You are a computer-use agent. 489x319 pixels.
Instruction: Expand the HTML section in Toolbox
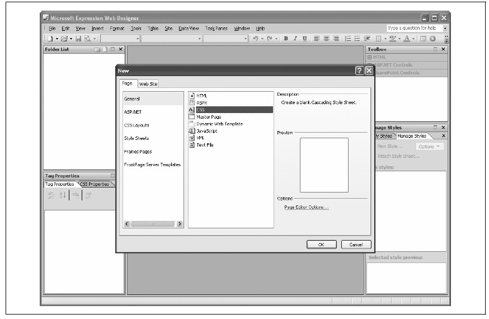[370, 57]
